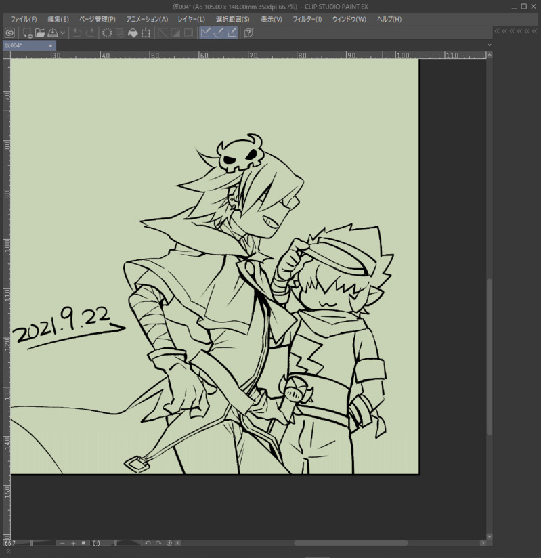The height and width of the screenshot is (558, 541).
Task: Reset canvas rotation icon
Action: coord(169,543)
